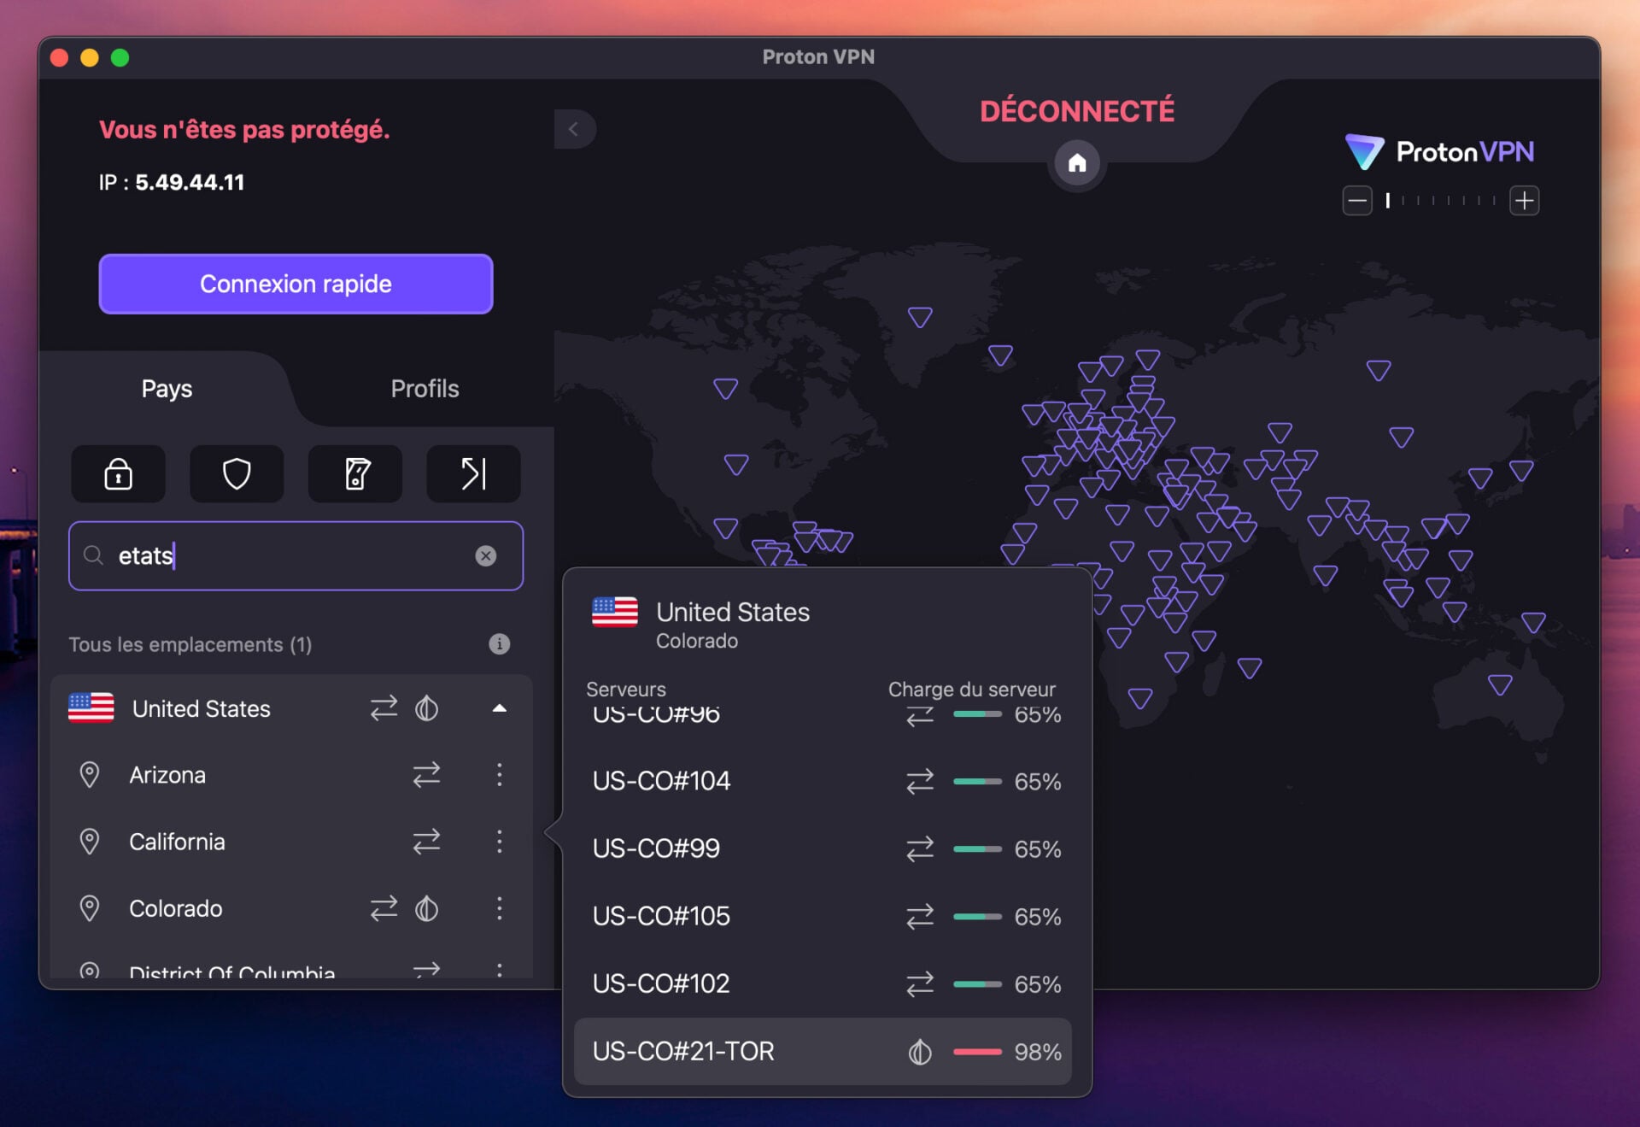Select server US-CO#102

[823, 983]
